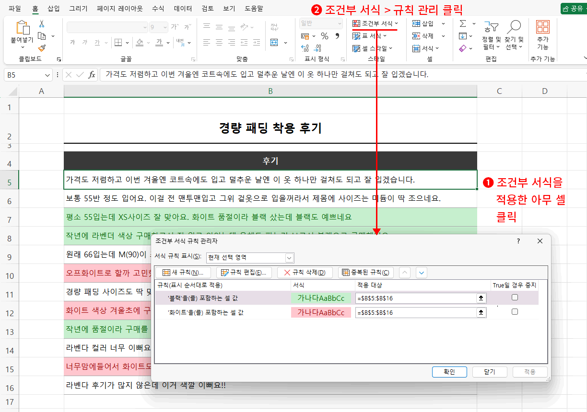The image size is (587, 412).
Task: Click the Cut scissors icon
Action: tap(42, 24)
